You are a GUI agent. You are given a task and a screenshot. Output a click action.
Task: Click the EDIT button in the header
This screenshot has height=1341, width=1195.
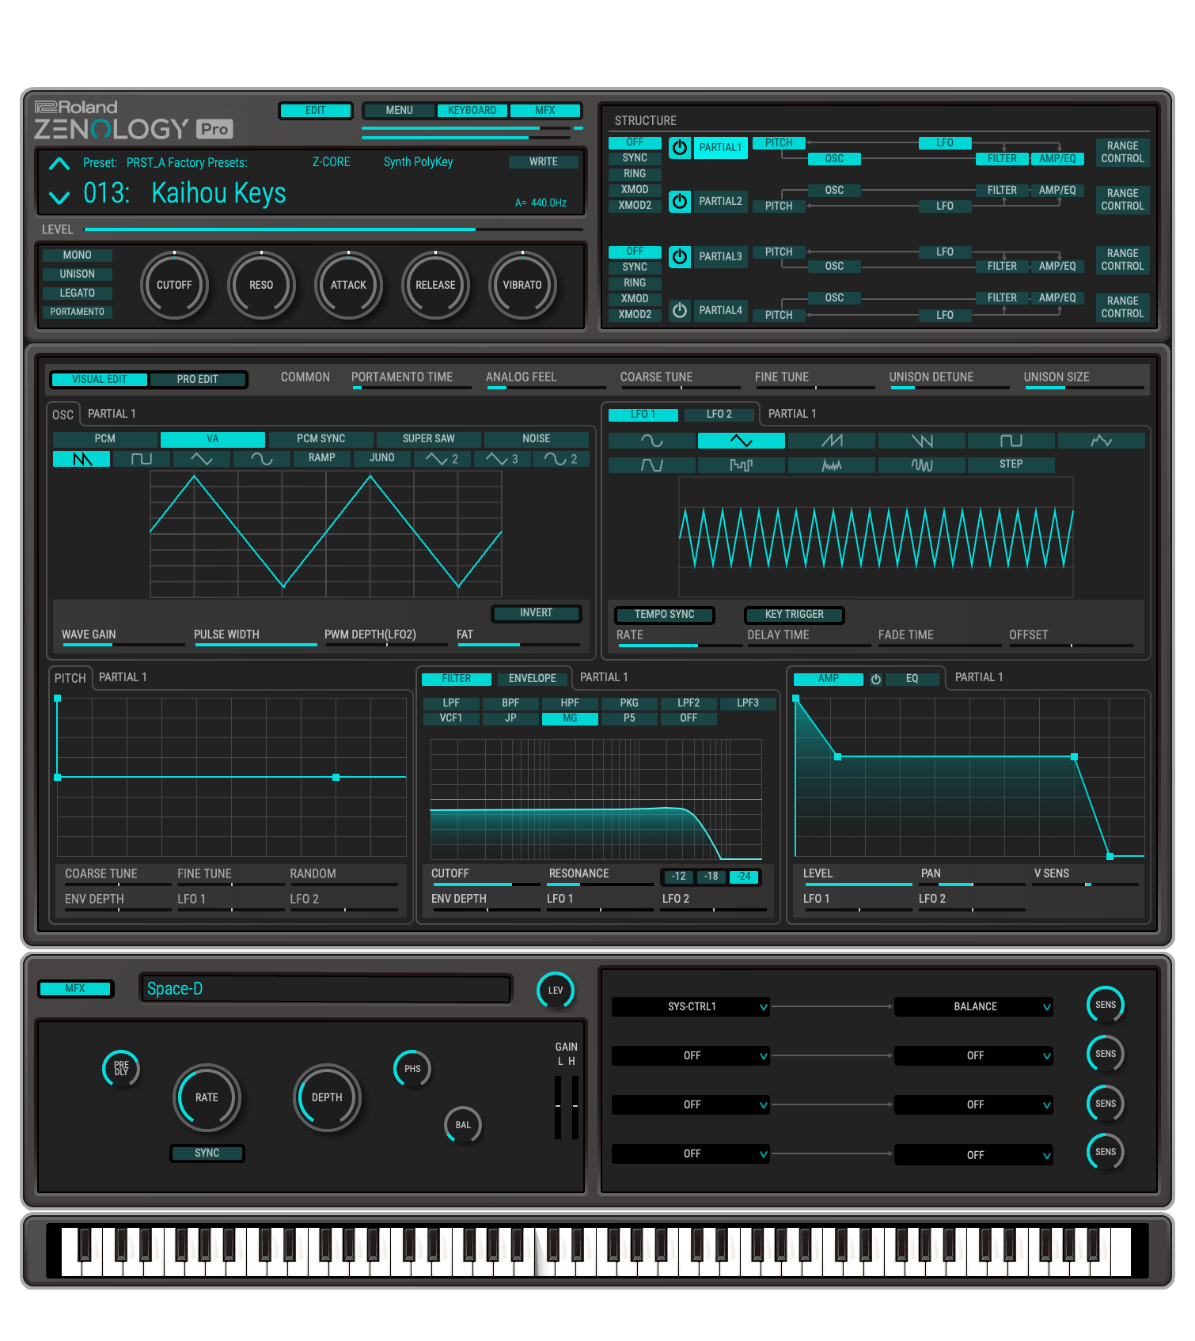(x=315, y=110)
